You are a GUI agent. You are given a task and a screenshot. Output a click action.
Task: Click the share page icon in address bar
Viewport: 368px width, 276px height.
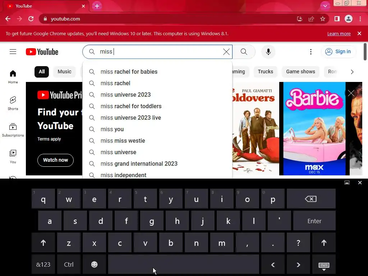[x=311, y=19]
